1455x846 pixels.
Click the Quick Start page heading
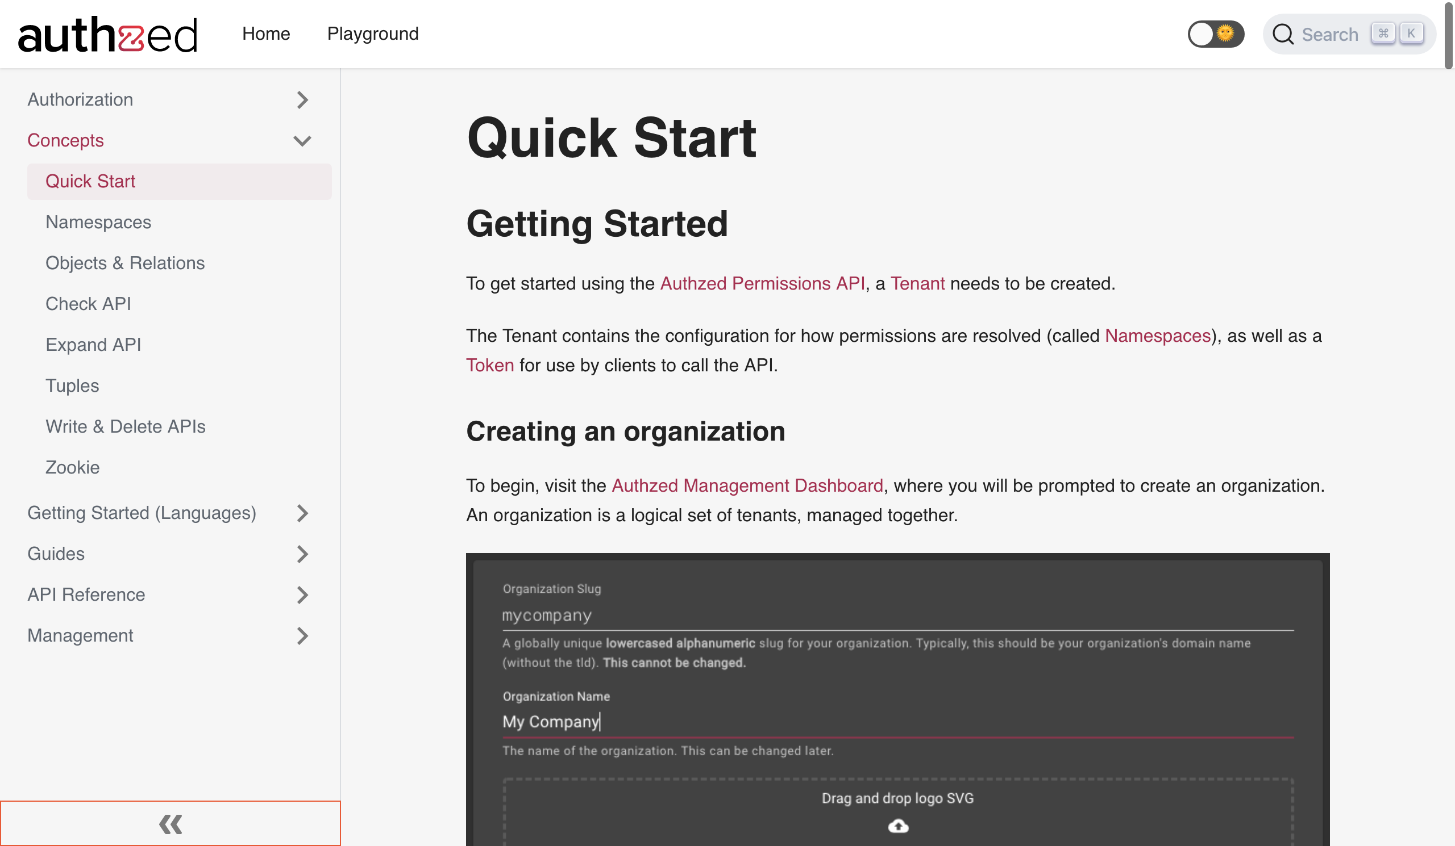[x=611, y=139]
